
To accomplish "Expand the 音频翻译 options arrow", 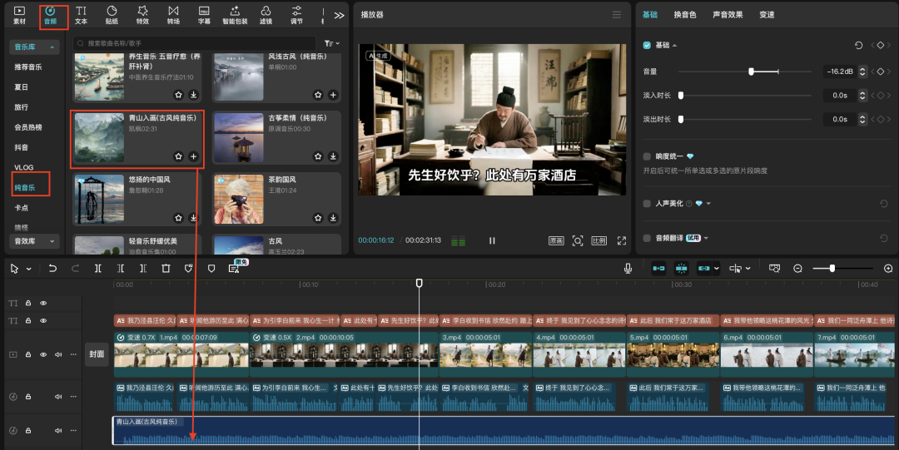I will pyautogui.click(x=706, y=239).
